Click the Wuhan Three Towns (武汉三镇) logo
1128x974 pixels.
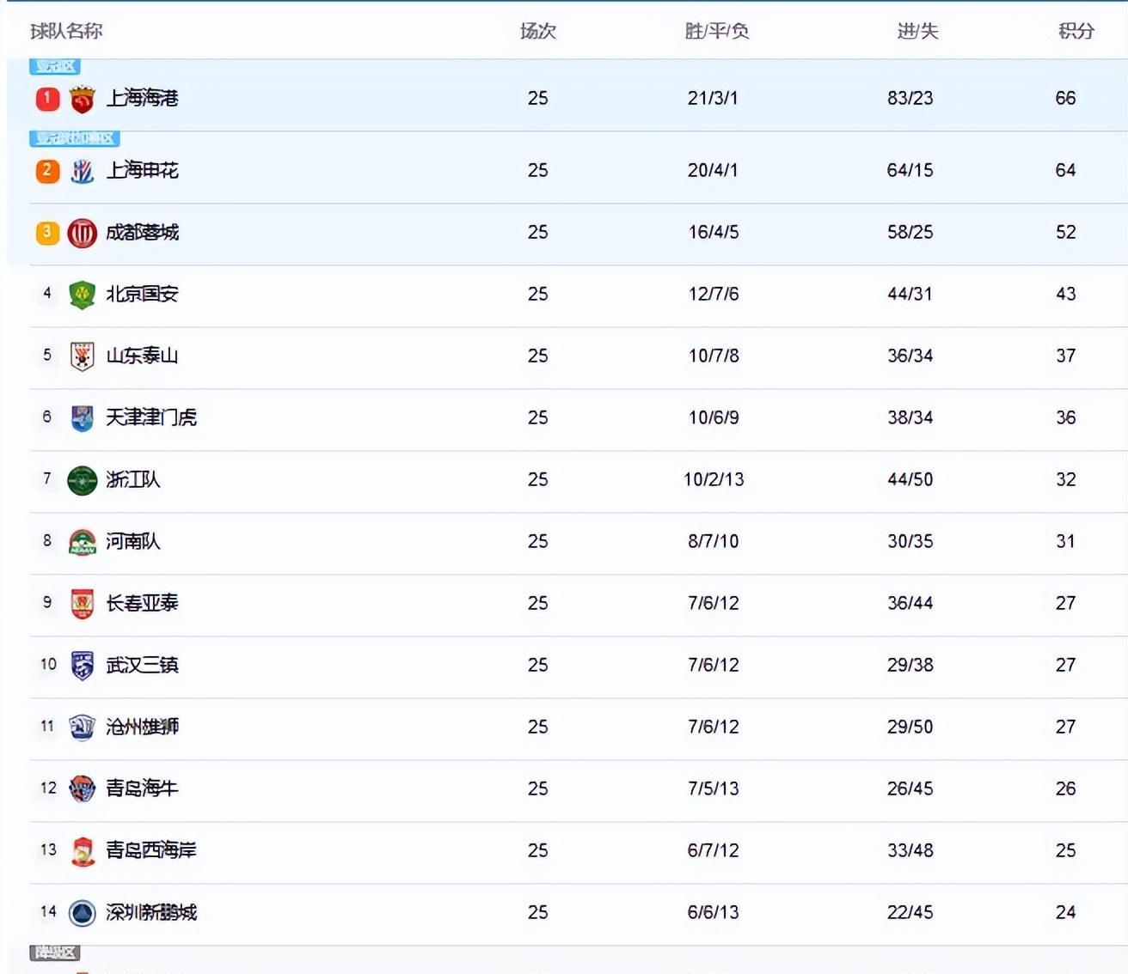pyautogui.click(x=82, y=666)
